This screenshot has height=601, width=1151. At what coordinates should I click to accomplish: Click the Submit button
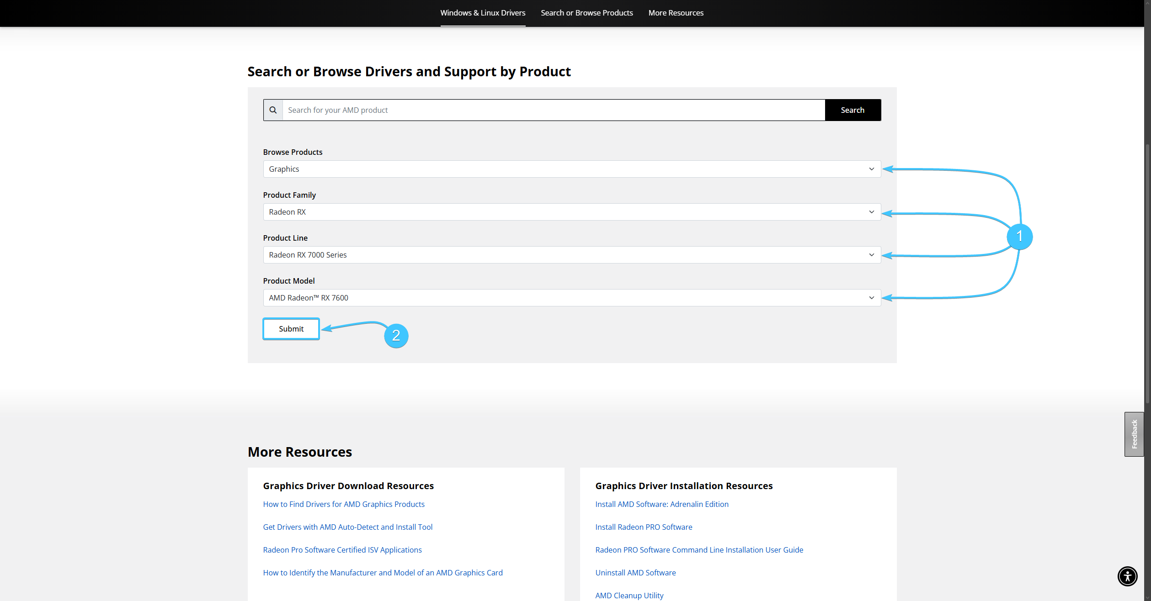click(291, 329)
